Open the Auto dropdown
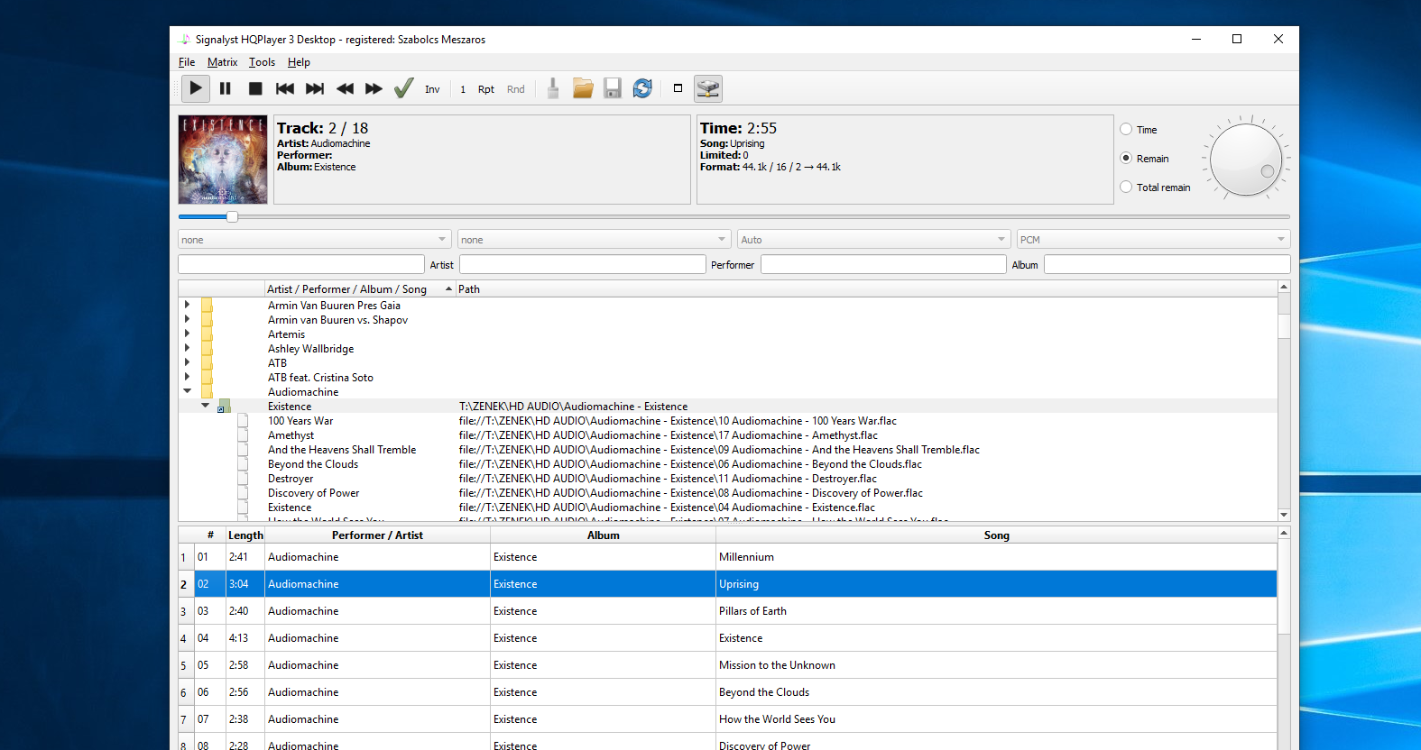The height and width of the screenshot is (750, 1421). (873, 240)
